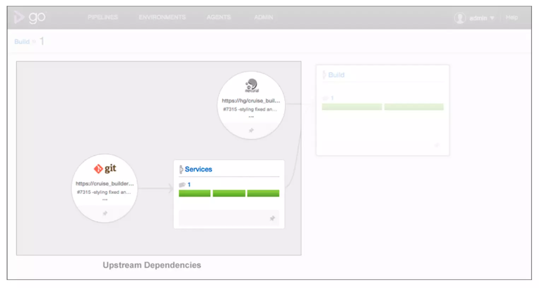Open Services pipeline run label 1

click(189, 184)
